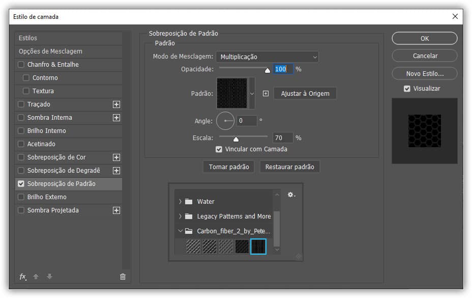The image size is (472, 298).
Task: Enable Textura checkbox
Action: pyautogui.click(x=26, y=91)
